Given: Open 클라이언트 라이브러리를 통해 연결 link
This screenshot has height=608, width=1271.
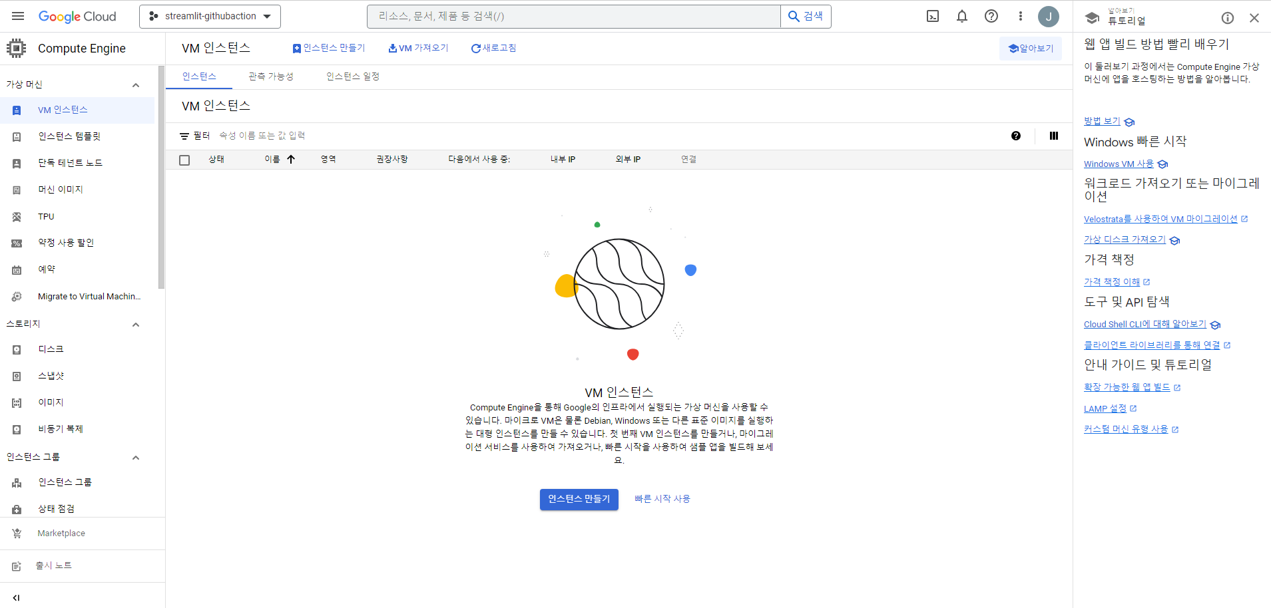Looking at the screenshot, I should [1152, 345].
